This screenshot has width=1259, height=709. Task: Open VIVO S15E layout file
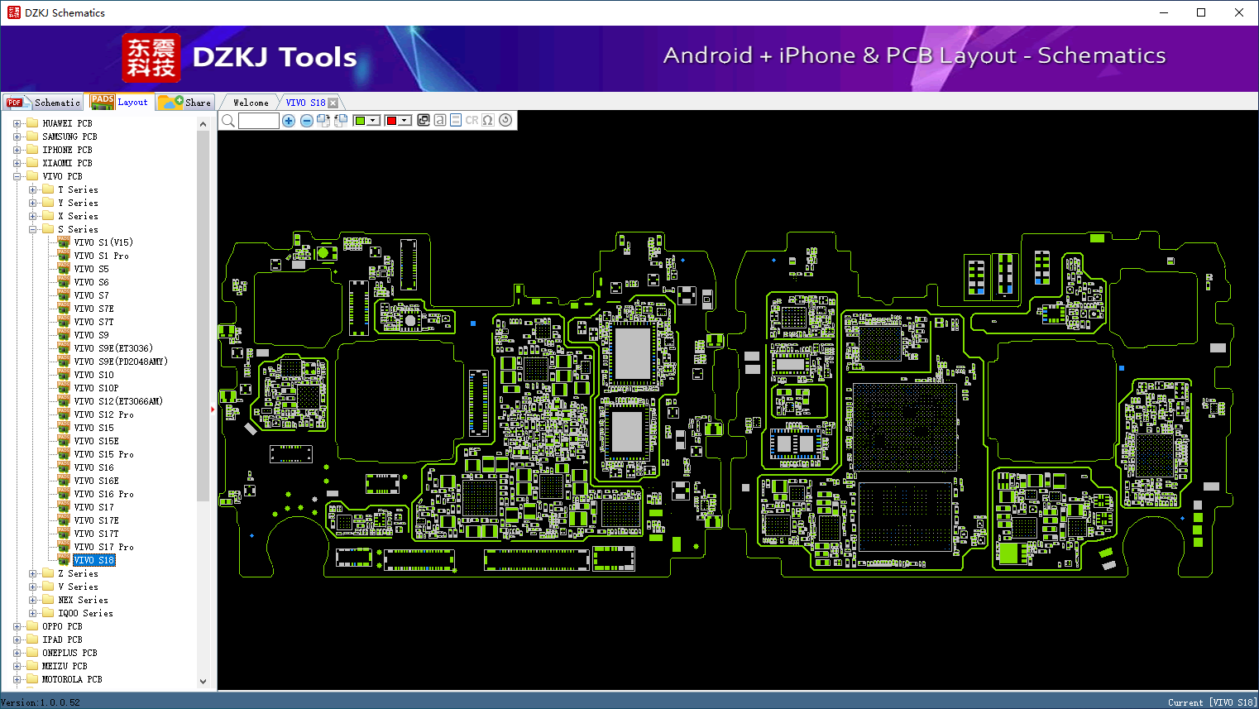pyautogui.click(x=96, y=441)
